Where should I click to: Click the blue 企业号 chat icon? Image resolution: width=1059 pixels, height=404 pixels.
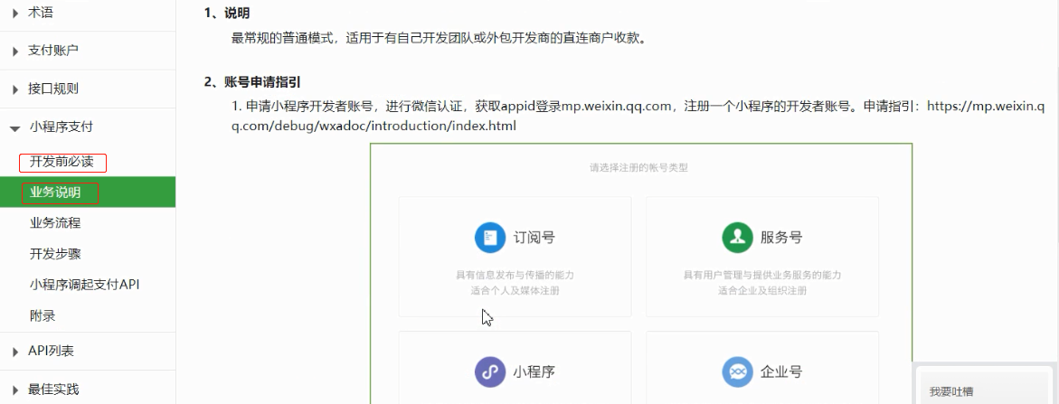pos(738,371)
